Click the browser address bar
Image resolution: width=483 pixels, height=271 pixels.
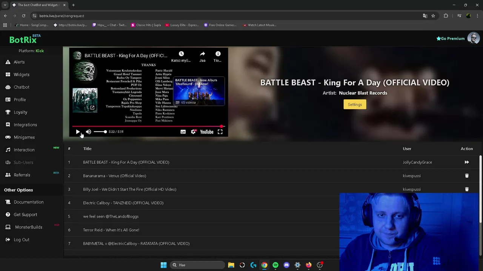point(226,16)
